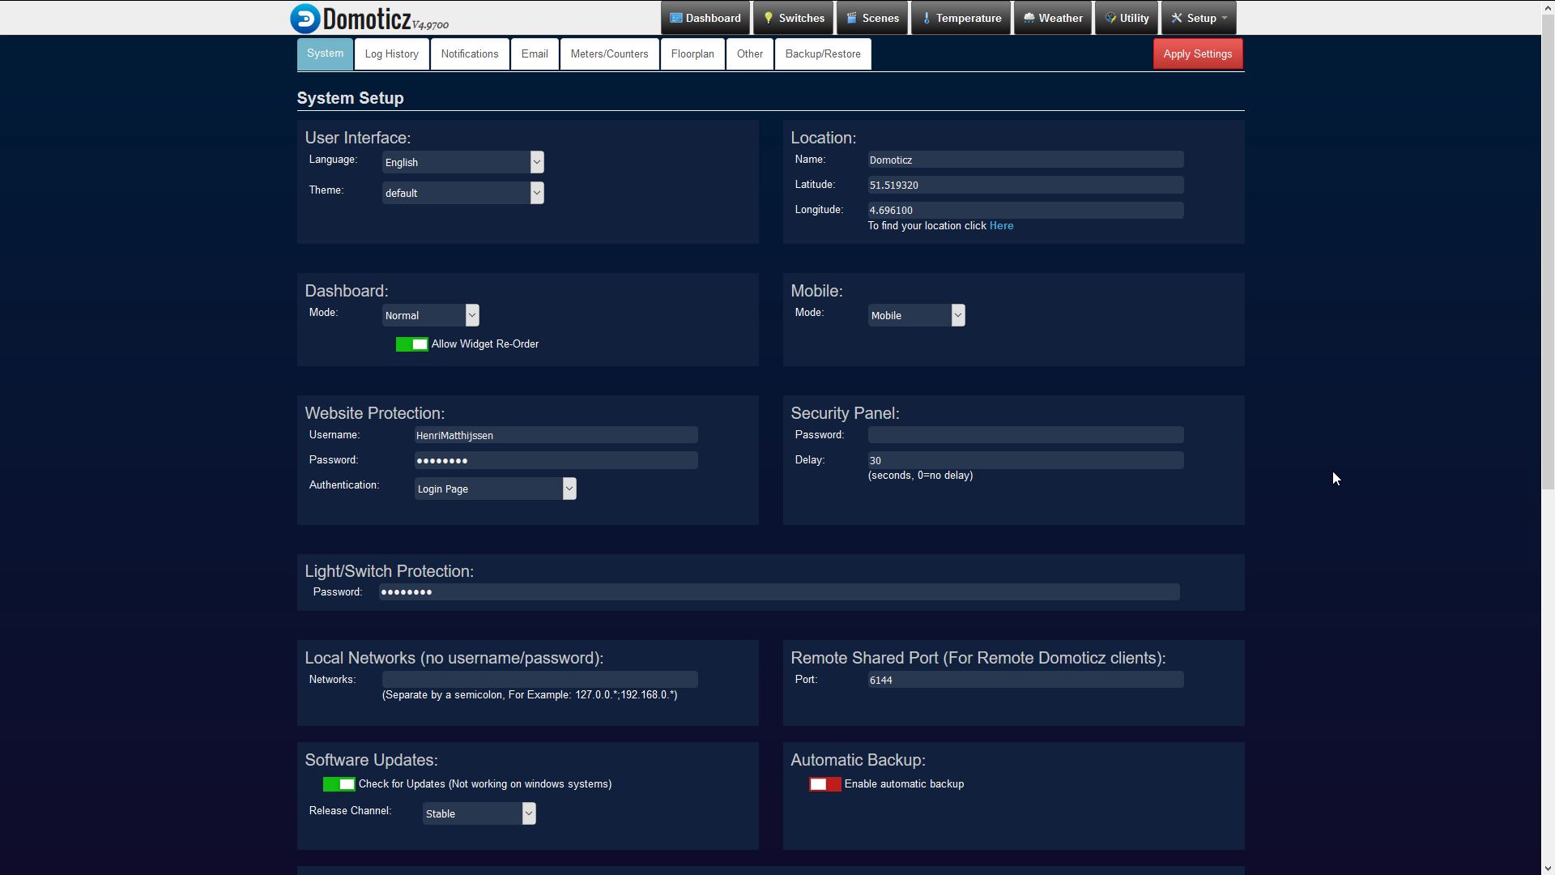The image size is (1555, 875).
Task: Disable Allow Widget Re-Order toggle
Action: pyautogui.click(x=411, y=344)
